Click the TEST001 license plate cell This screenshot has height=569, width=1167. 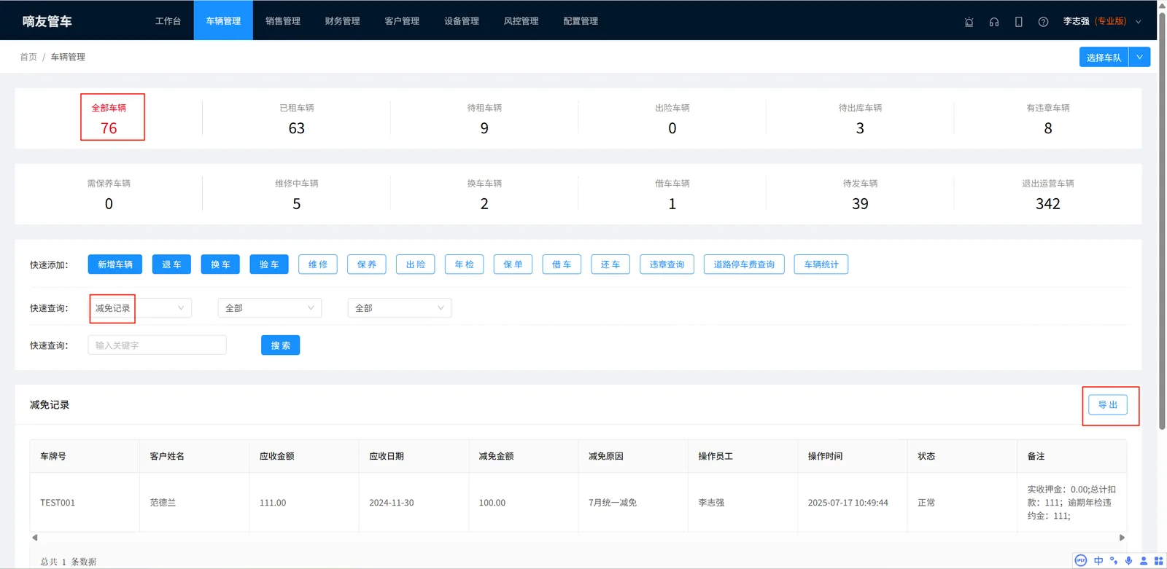(x=85, y=503)
